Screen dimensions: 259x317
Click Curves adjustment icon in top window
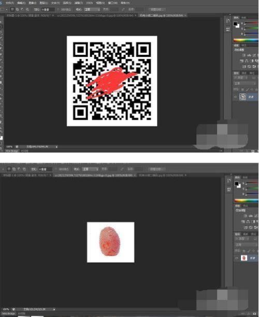pyautogui.click(x=254, y=55)
